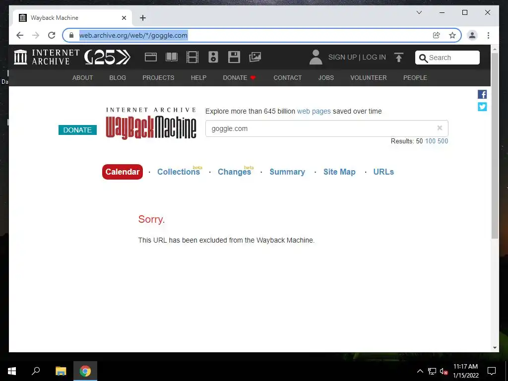Open the Video (film strip) icon
Image resolution: width=508 pixels, height=381 pixels.
(192, 57)
